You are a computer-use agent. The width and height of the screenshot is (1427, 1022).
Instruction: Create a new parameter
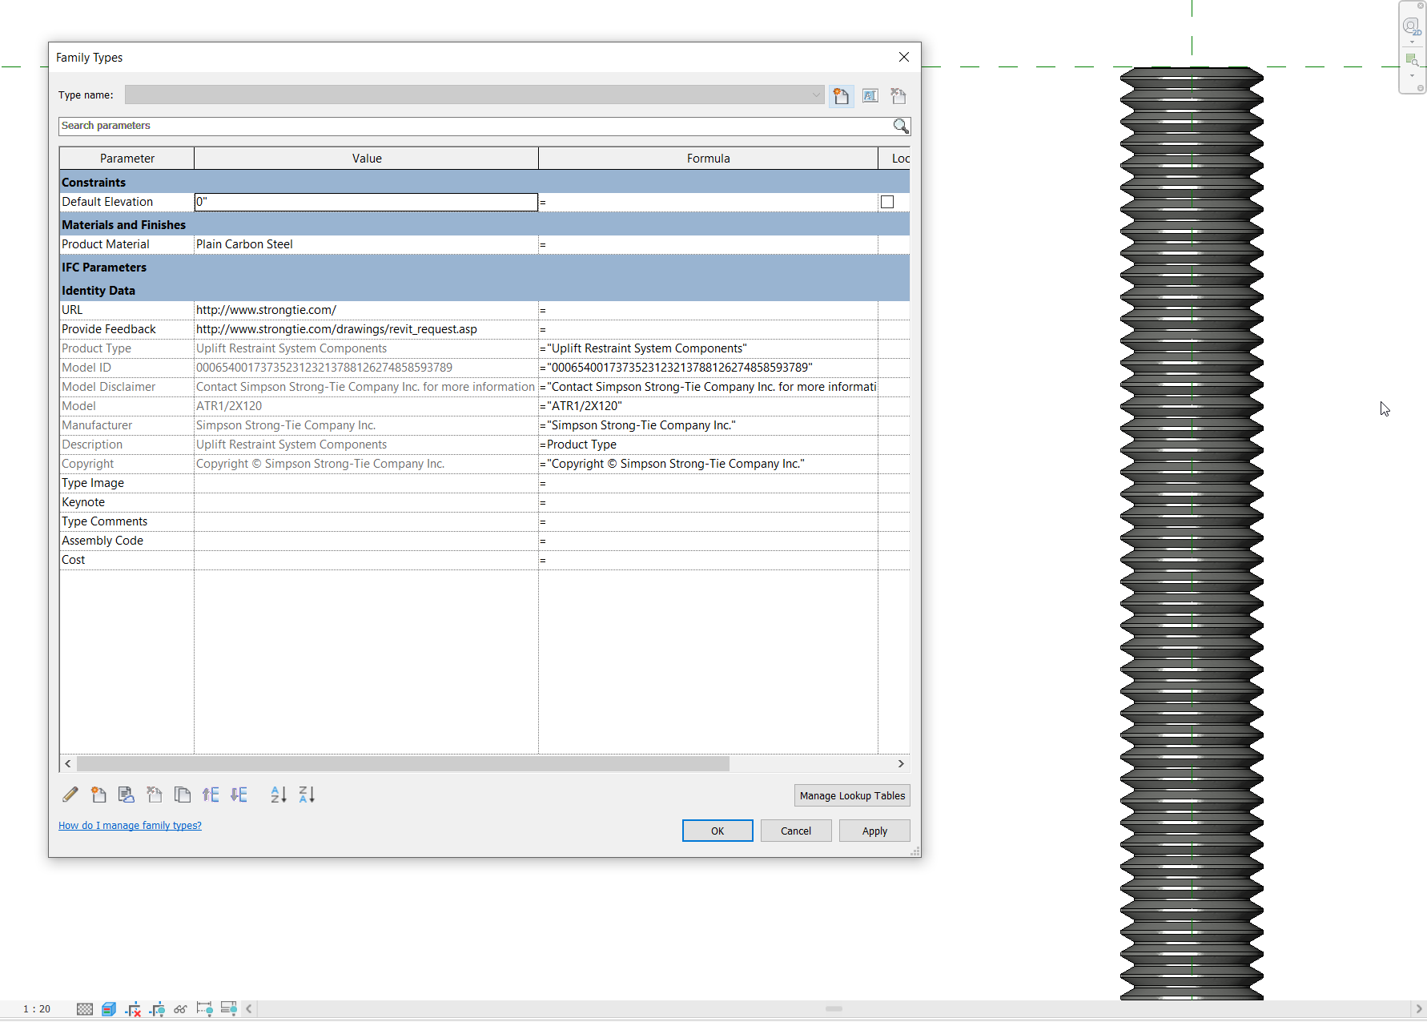pyautogui.click(x=98, y=795)
